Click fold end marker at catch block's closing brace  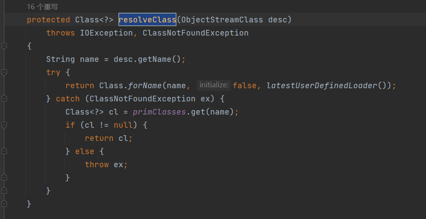click(x=4, y=191)
